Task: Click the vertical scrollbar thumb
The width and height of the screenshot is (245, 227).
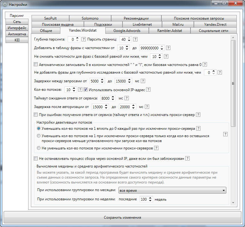Action: [x=233, y=83]
